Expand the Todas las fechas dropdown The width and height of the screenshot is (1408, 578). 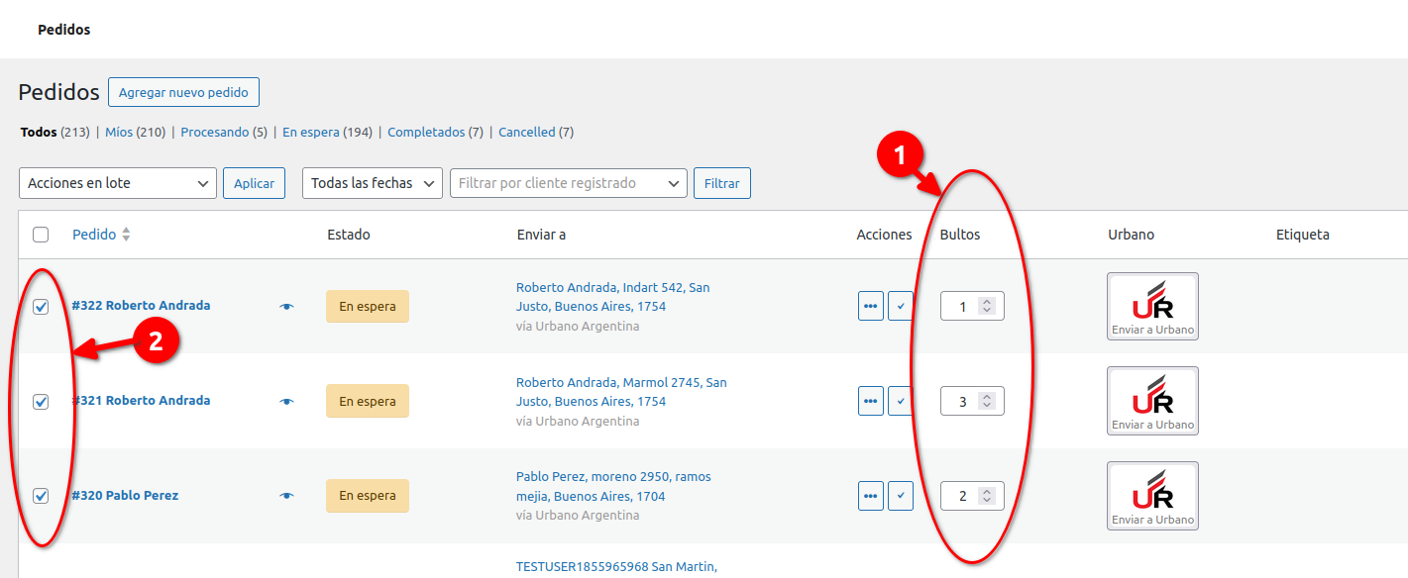(373, 183)
